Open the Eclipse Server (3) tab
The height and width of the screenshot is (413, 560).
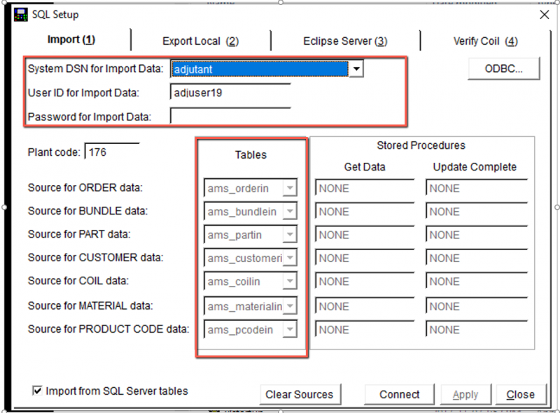coord(345,41)
